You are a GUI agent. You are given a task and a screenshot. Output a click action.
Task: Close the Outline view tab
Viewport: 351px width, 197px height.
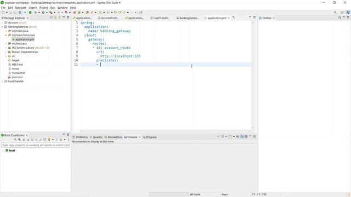pyautogui.click(x=274, y=18)
